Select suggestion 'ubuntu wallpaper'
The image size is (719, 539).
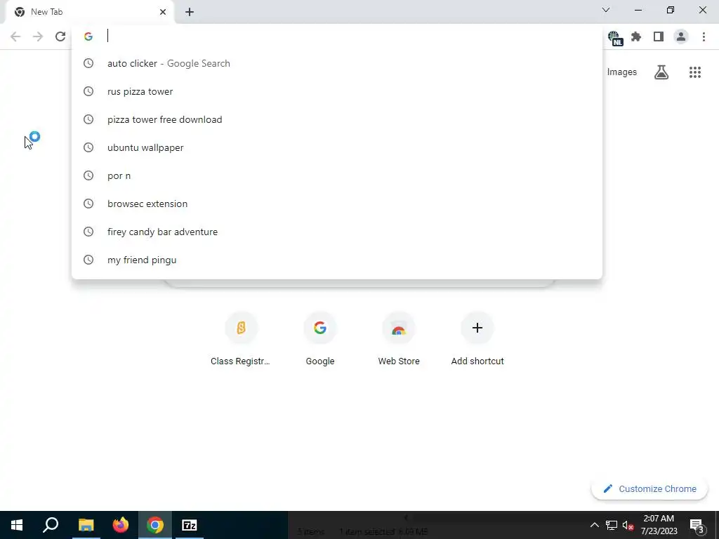(337, 147)
